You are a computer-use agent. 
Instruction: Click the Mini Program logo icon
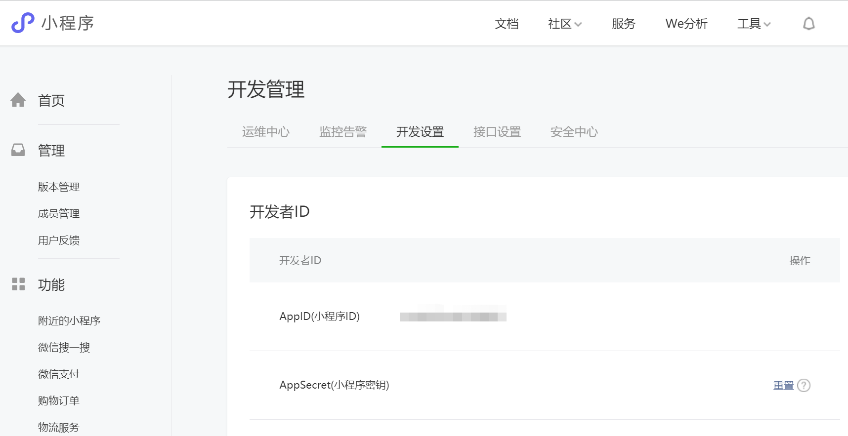[x=23, y=23]
